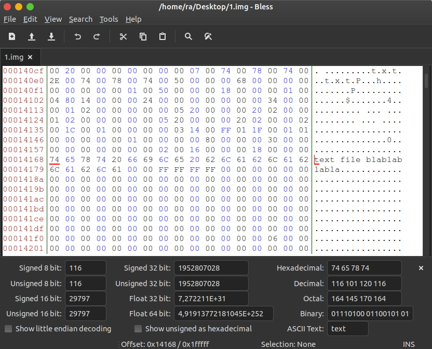Viewport: 432px width, 349px height.
Task: Undo the last action
Action: tap(78, 36)
